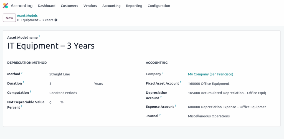Open the Depreciation Account 165000 field

[227, 93]
